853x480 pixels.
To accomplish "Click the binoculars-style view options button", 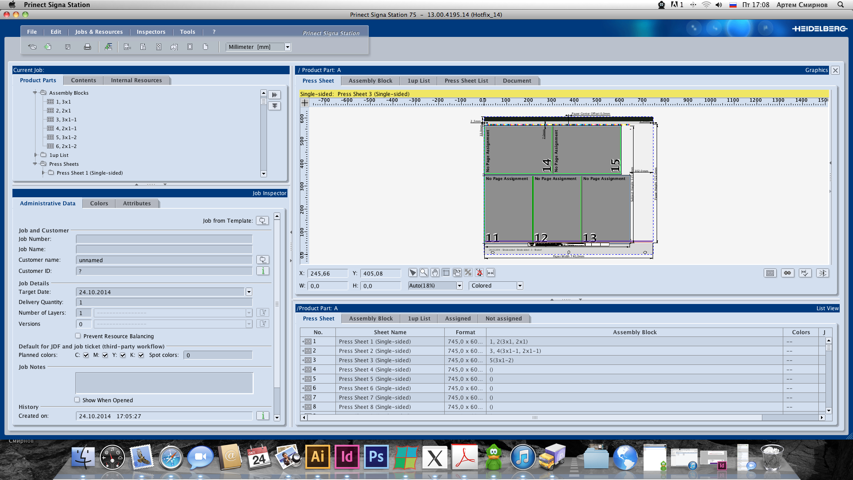I will pos(788,273).
